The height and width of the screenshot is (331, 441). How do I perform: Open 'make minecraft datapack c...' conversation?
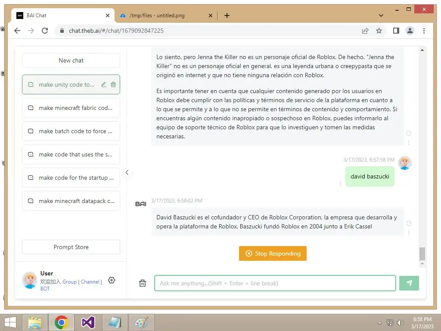click(x=71, y=201)
